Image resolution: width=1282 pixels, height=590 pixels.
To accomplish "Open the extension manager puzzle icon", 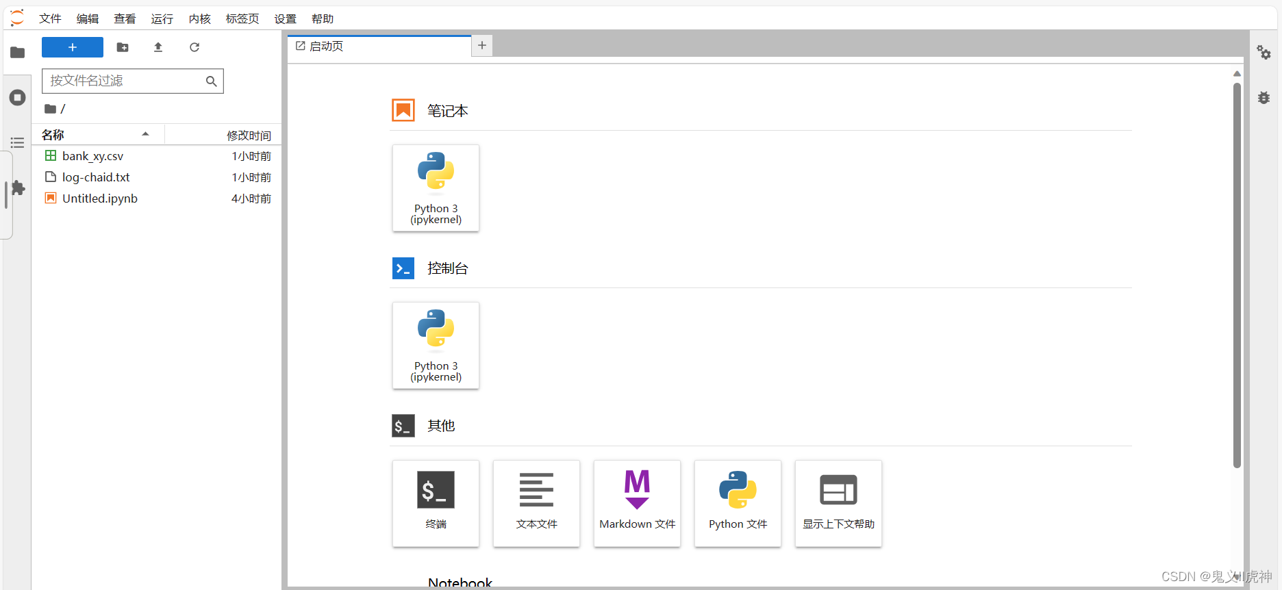I will [18, 188].
